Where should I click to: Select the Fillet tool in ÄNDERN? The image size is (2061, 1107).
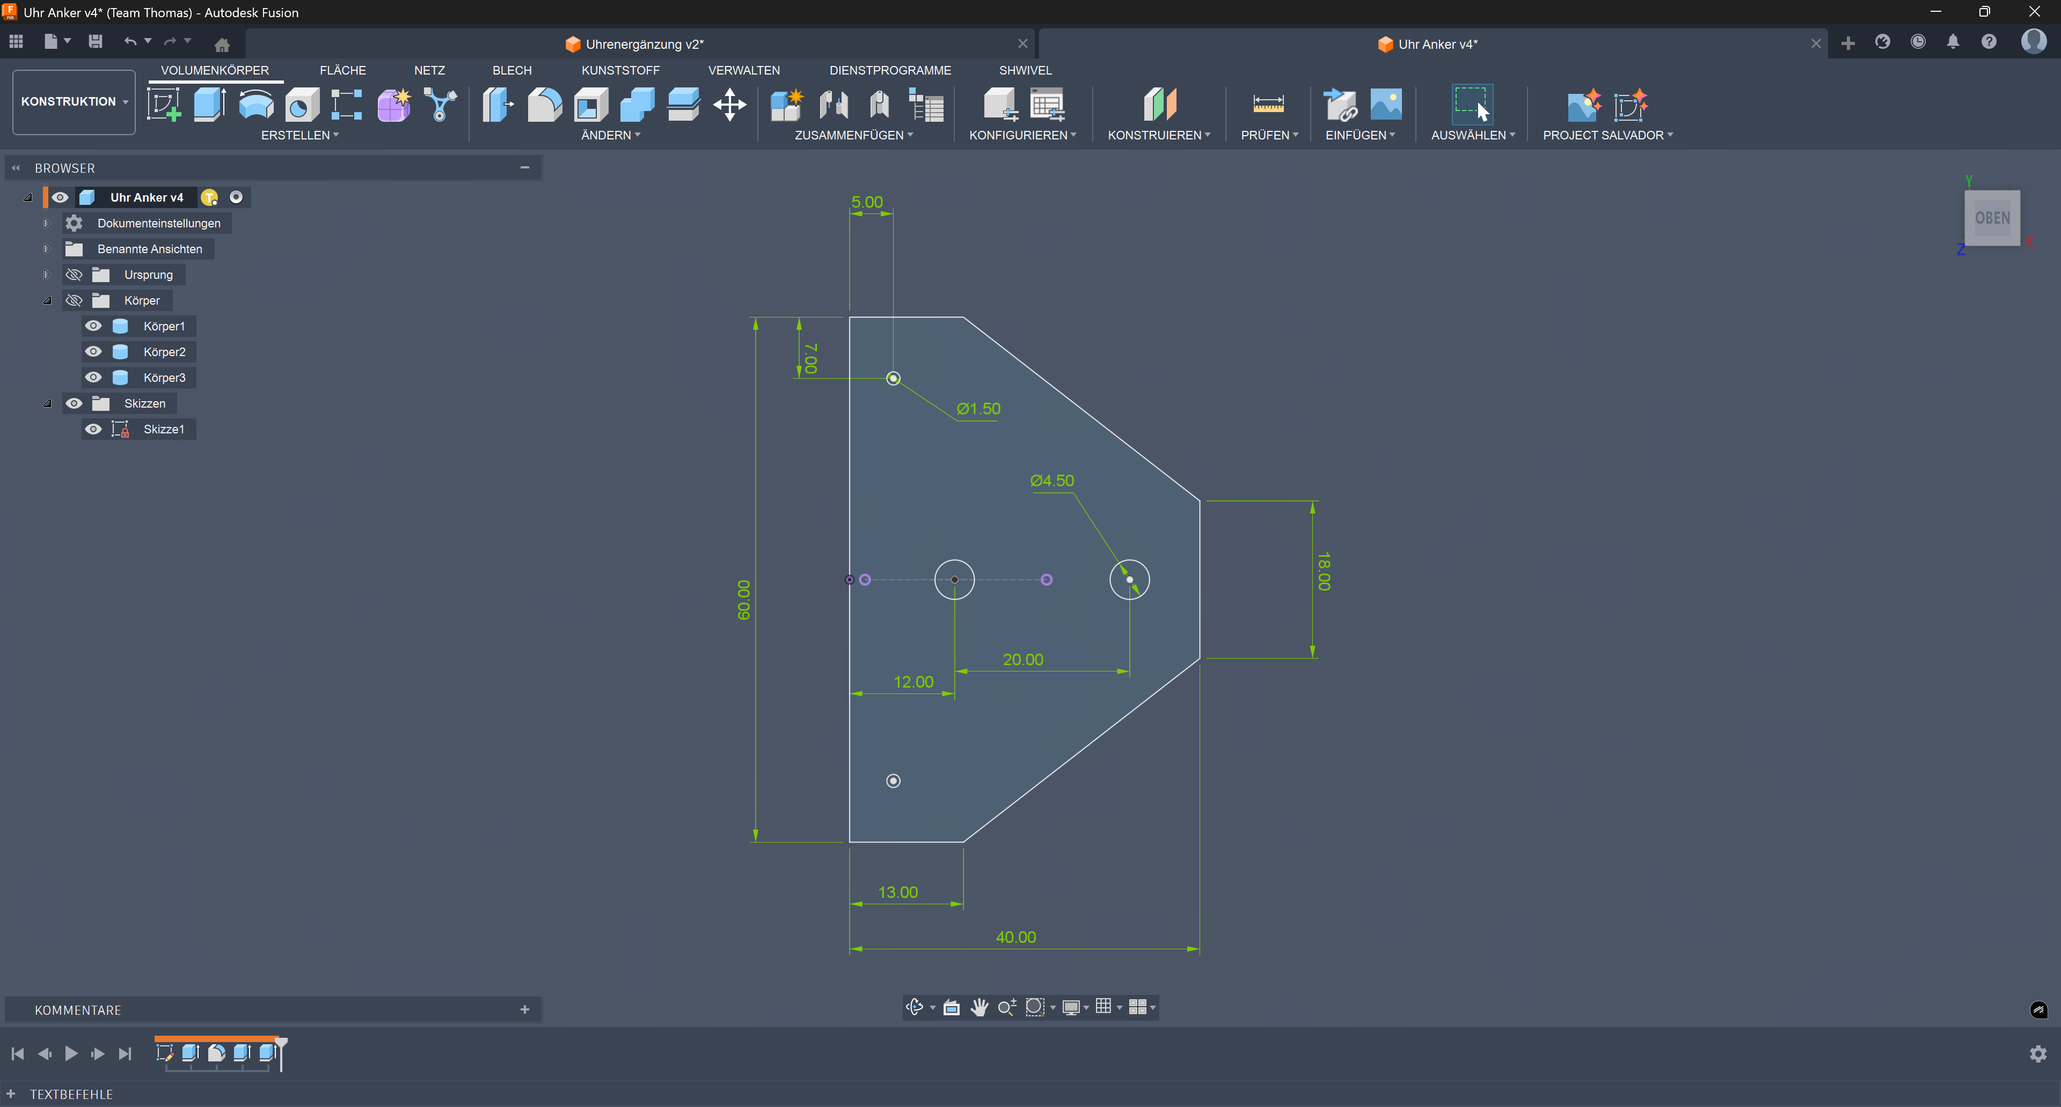[544, 105]
